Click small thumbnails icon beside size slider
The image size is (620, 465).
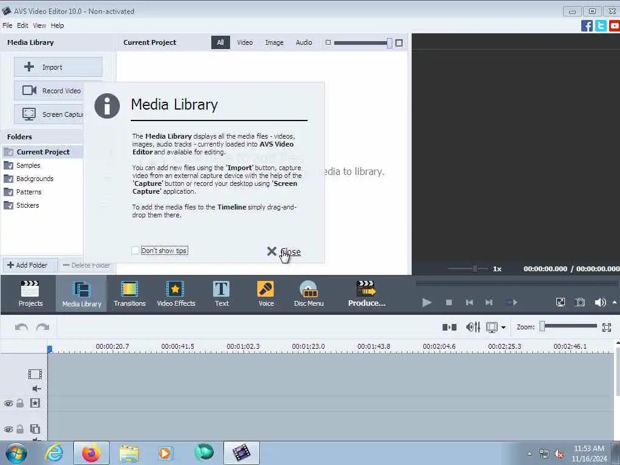tap(328, 42)
